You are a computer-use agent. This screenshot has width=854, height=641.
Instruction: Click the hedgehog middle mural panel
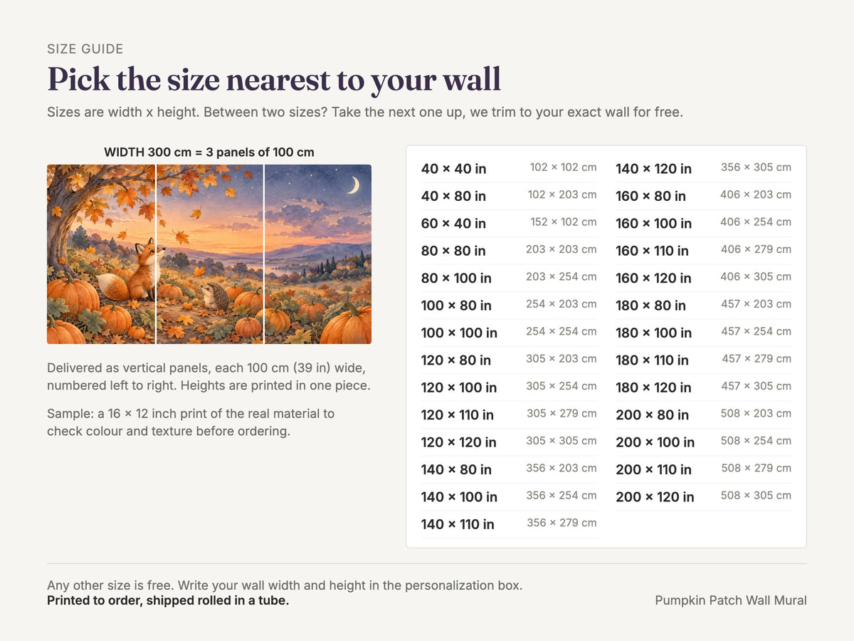209,254
